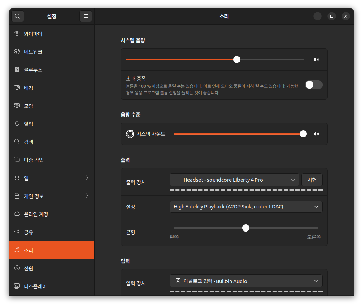Viewport: 363px width, 306px height.
Task: Toggle the 초과 증폭 over-amplification switch
Action: [x=314, y=85]
